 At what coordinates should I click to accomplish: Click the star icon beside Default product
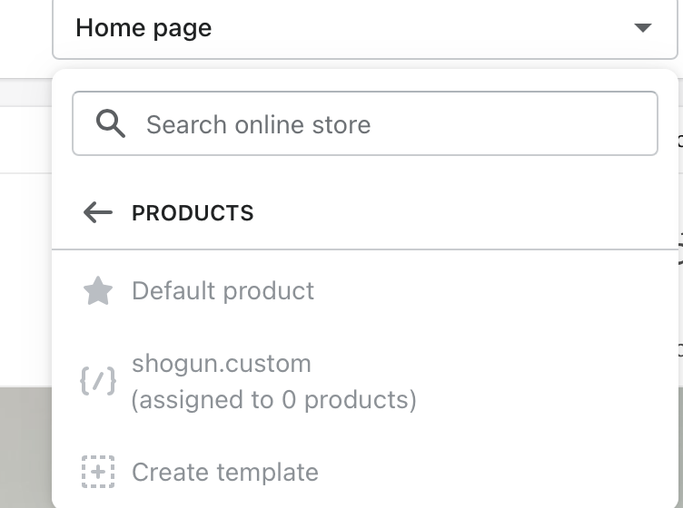[x=97, y=291]
